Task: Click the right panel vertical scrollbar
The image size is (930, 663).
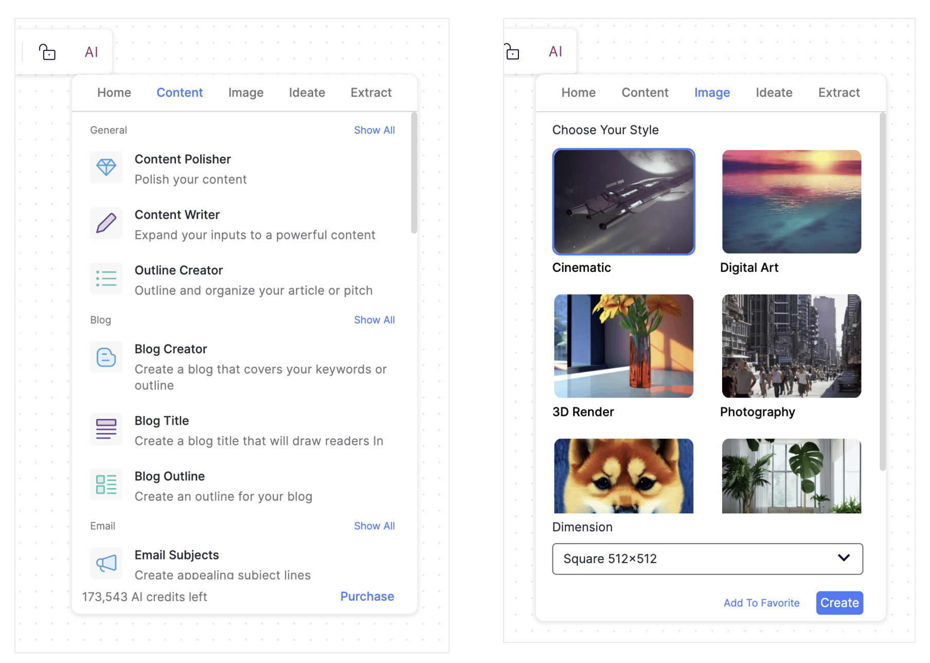Action: click(883, 292)
